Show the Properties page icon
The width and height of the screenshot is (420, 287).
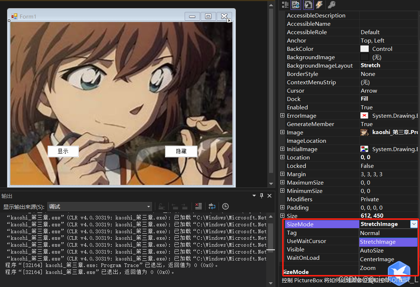point(308,5)
